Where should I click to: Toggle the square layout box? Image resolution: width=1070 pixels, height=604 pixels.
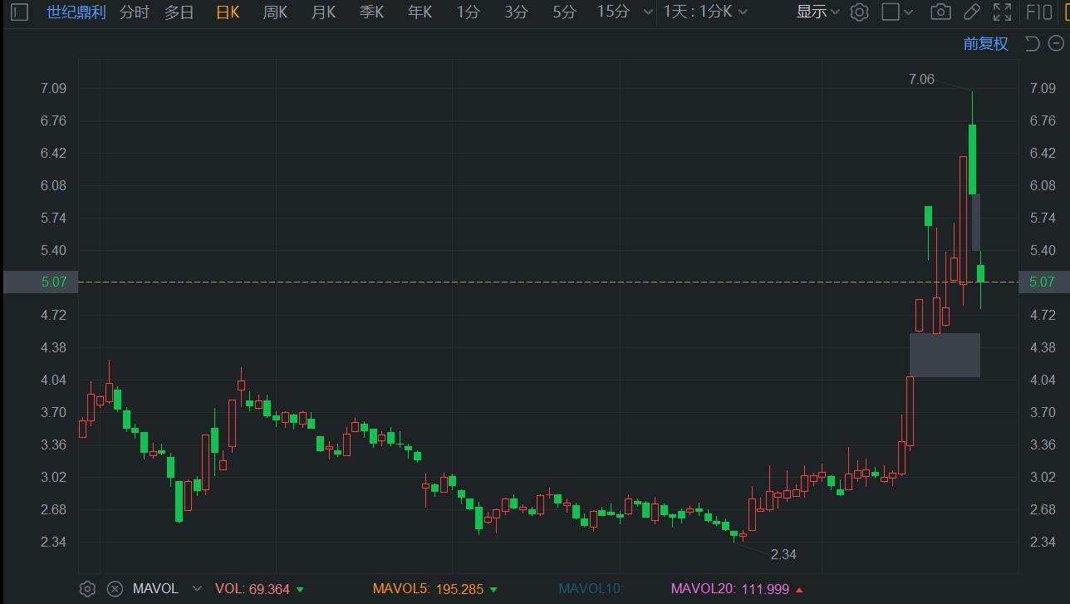tap(890, 12)
